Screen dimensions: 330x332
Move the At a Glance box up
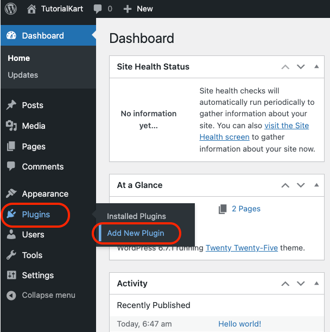coord(285,185)
